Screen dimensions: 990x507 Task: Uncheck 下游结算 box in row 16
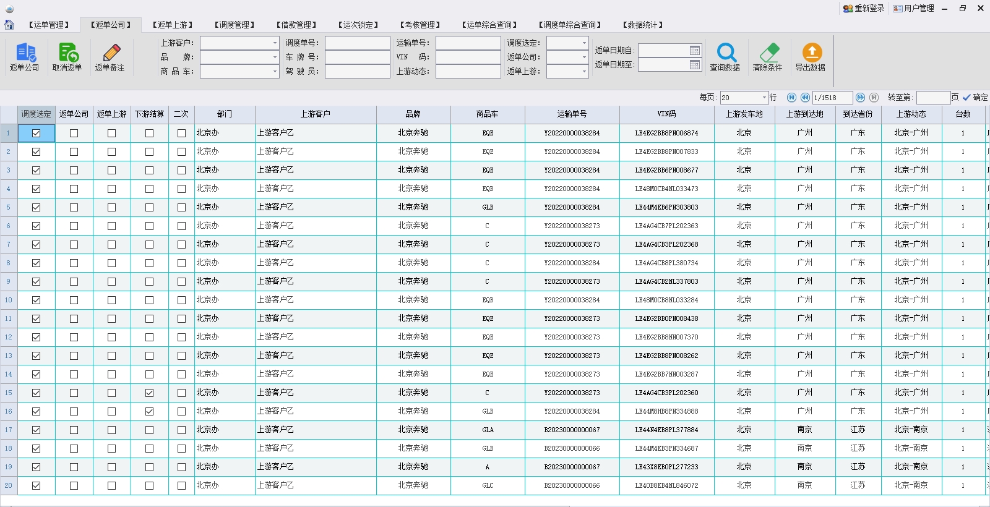[149, 411]
